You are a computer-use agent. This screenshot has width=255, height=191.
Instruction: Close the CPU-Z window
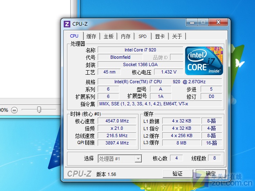[217, 22]
